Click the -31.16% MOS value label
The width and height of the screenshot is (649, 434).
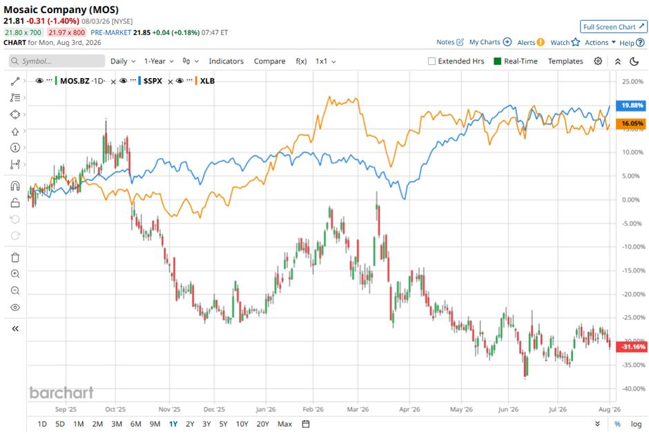[x=632, y=346]
